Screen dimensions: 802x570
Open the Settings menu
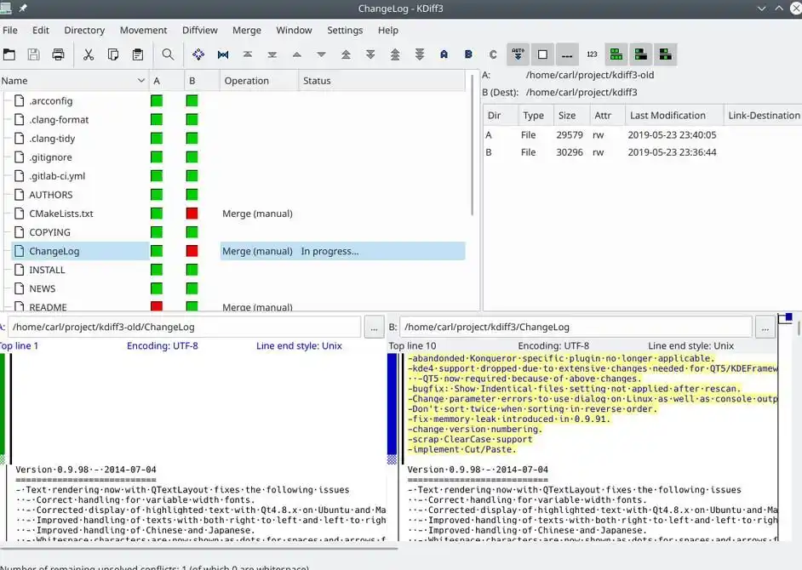tap(346, 30)
